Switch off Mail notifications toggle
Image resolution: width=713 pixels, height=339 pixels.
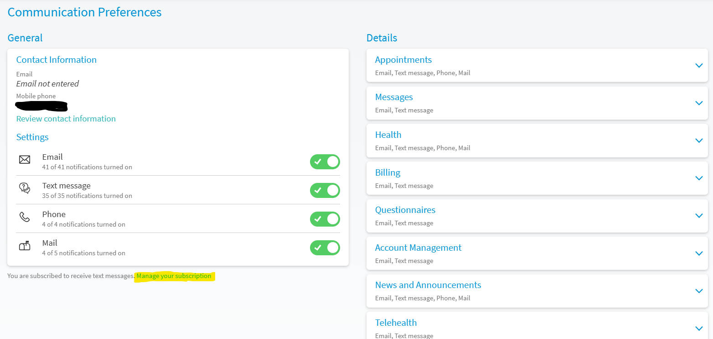[x=325, y=248]
